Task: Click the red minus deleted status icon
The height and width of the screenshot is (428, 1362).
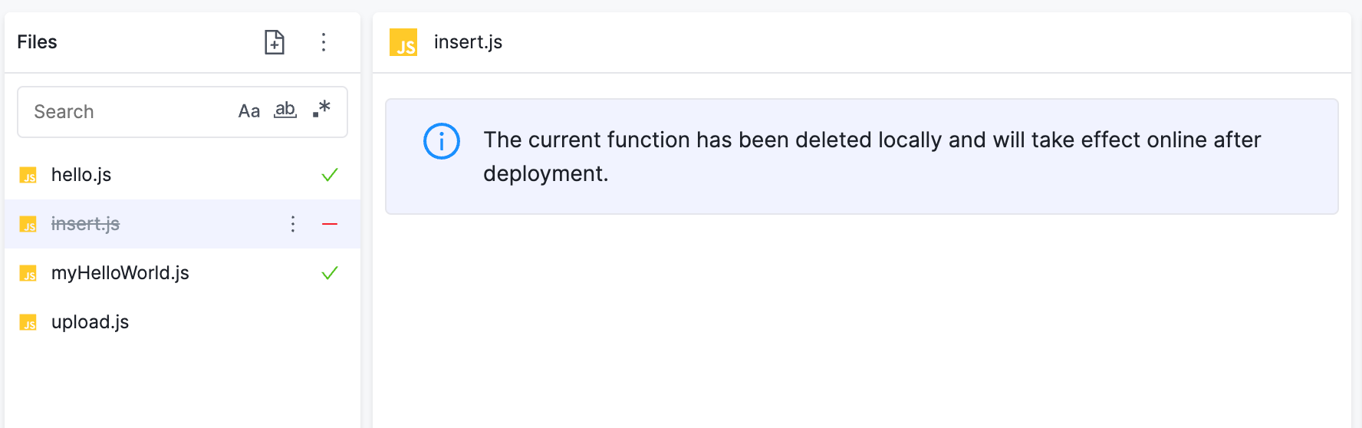Action: point(330,224)
